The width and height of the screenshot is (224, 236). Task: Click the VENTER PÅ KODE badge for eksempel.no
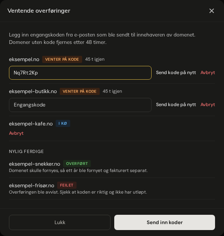[x=62, y=59]
